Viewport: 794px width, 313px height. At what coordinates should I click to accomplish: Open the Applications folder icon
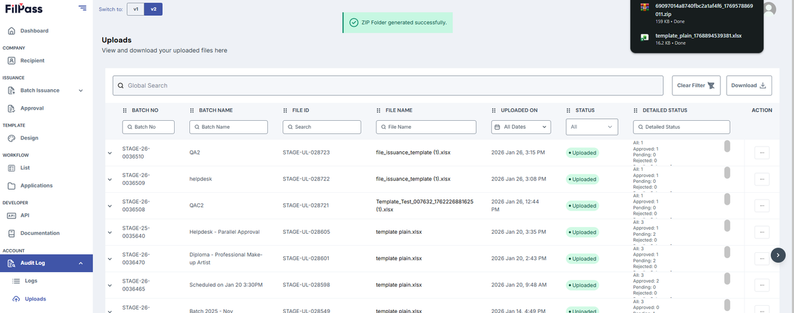click(x=11, y=186)
